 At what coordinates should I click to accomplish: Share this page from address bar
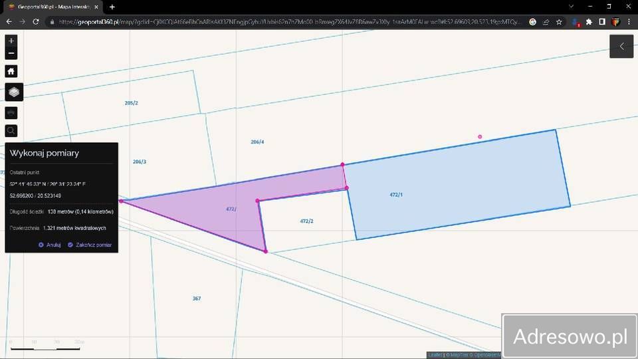(x=546, y=22)
